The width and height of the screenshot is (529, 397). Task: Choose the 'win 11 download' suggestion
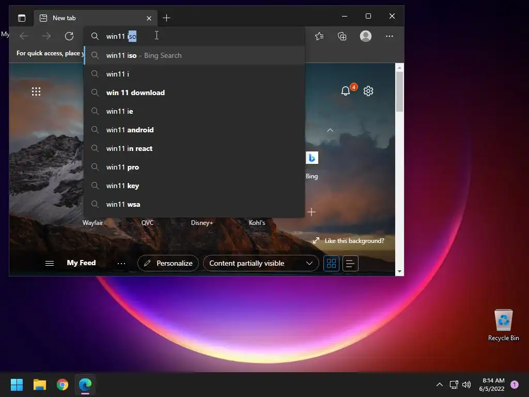194,93
